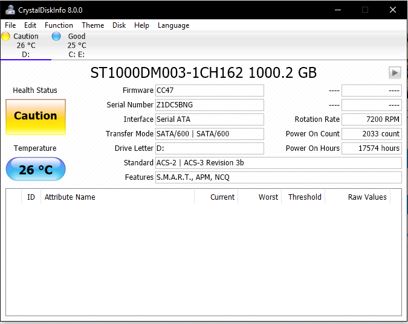Viewport: 408px width, 324px height.
Task: Click the Power On Count label
Action: point(312,134)
